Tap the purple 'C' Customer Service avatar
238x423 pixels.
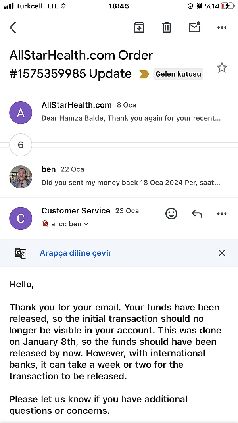coord(21,218)
